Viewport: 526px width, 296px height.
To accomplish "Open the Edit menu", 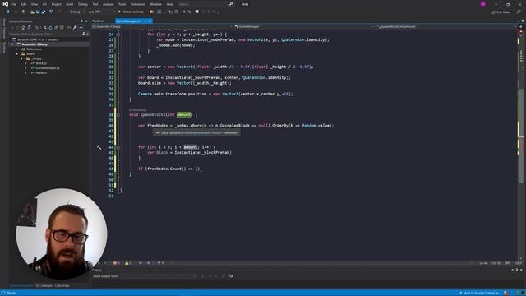I will click(x=24, y=4).
